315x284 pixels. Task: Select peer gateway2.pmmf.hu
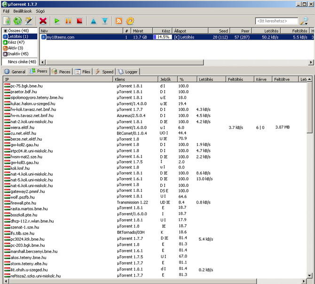[28, 191]
